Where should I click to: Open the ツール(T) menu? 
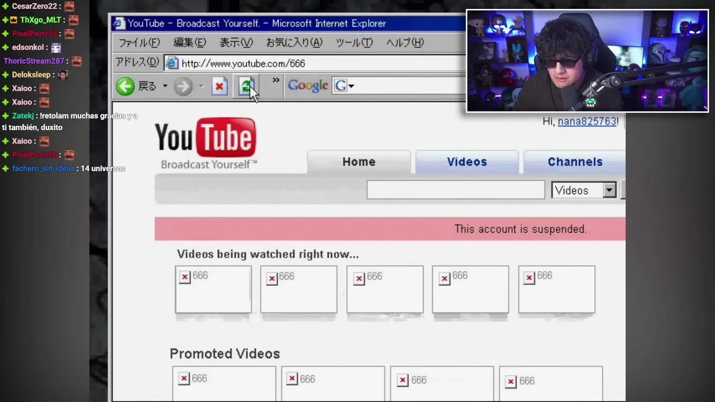[354, 42]
